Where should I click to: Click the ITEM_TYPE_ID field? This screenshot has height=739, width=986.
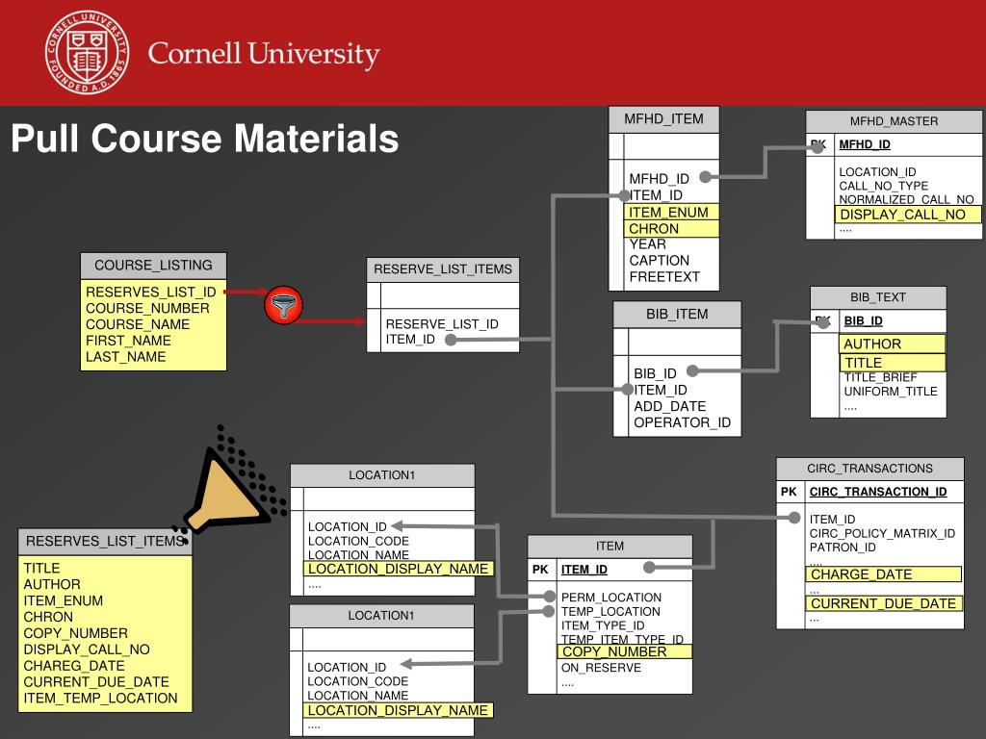603,625
